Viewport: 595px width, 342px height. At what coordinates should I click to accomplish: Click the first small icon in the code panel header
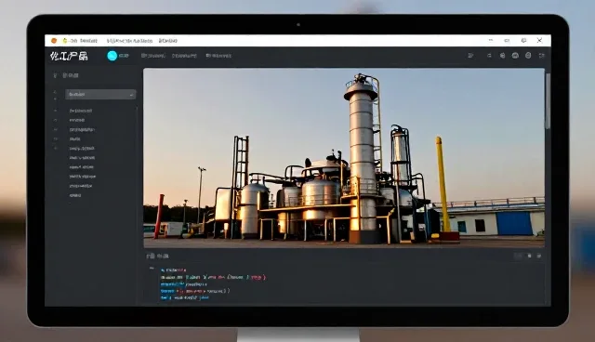coord(518,256)
